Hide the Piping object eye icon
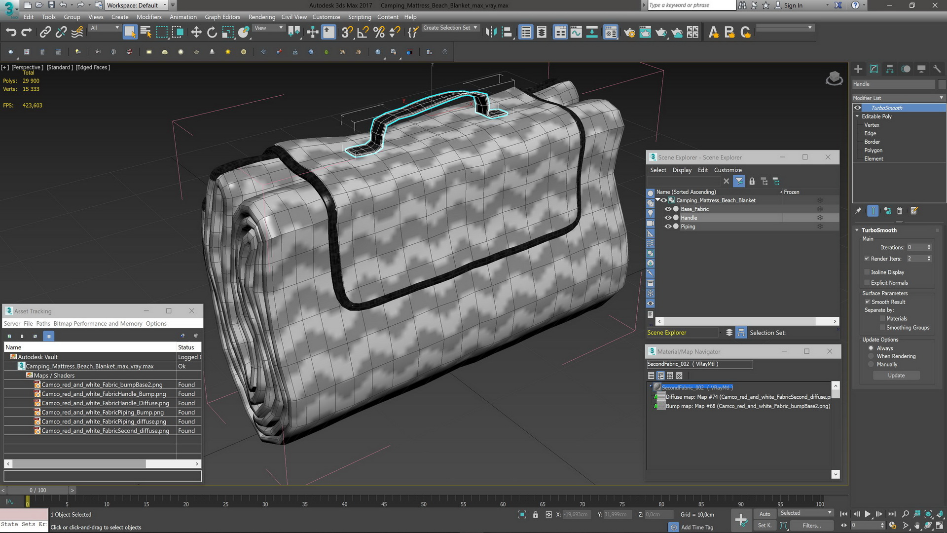Screen dimensions: 947x533 (668, 227)
